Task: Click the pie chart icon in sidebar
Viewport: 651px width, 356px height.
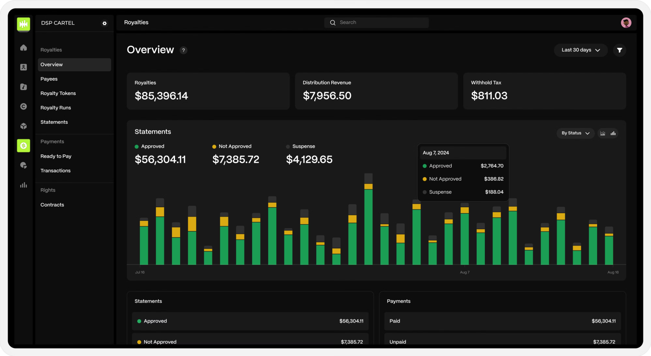Action: tap(23, 165)
